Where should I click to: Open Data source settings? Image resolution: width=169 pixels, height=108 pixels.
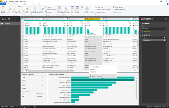click(26, 8)
